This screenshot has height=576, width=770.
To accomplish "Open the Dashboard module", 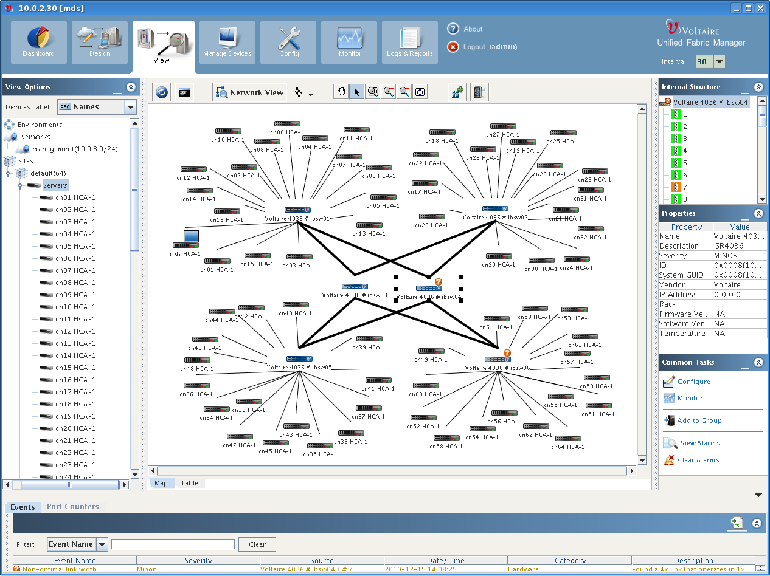I will [39, 43].
